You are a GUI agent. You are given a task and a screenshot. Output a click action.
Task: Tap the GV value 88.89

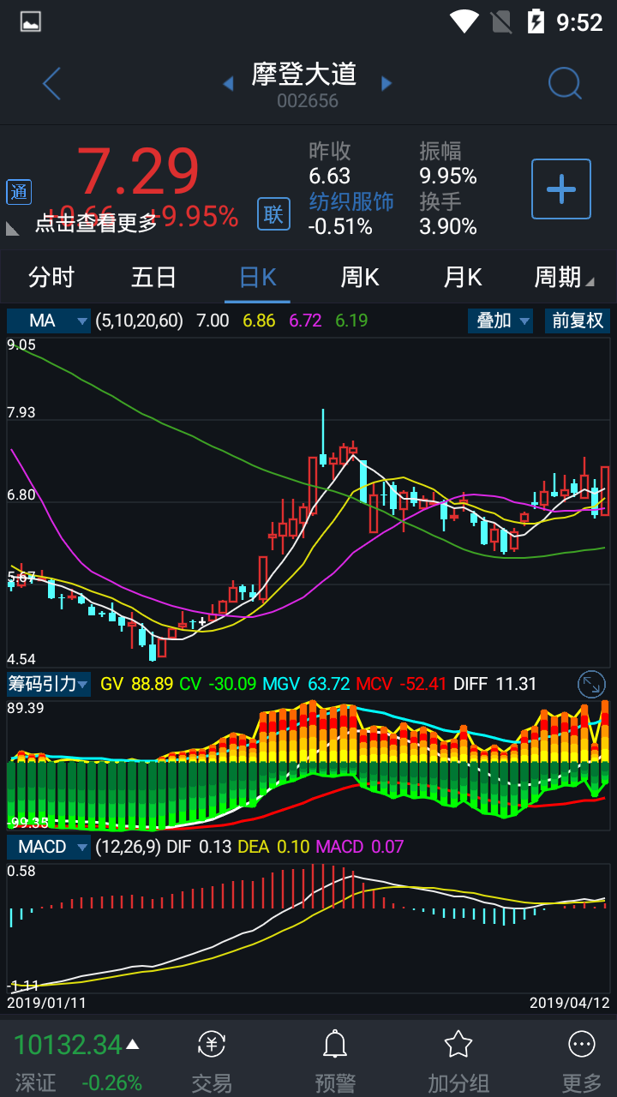tap(153, 684)
